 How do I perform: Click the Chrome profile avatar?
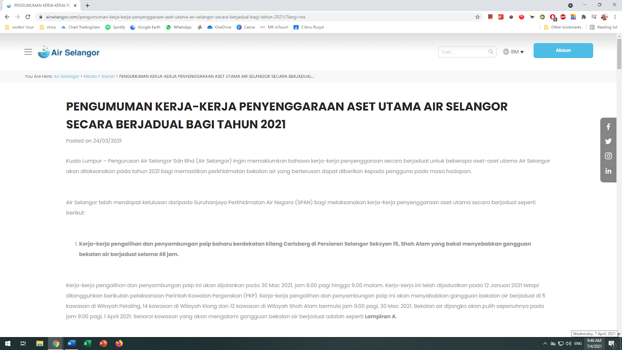tap(604, 17)
